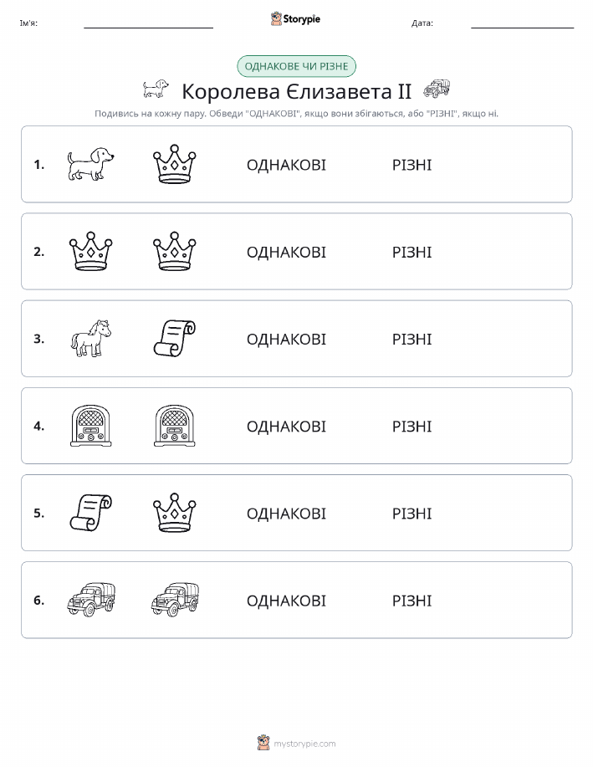
Task: Choose ОДНАКОВІ for row 6
Action: (x=286, y=601)
